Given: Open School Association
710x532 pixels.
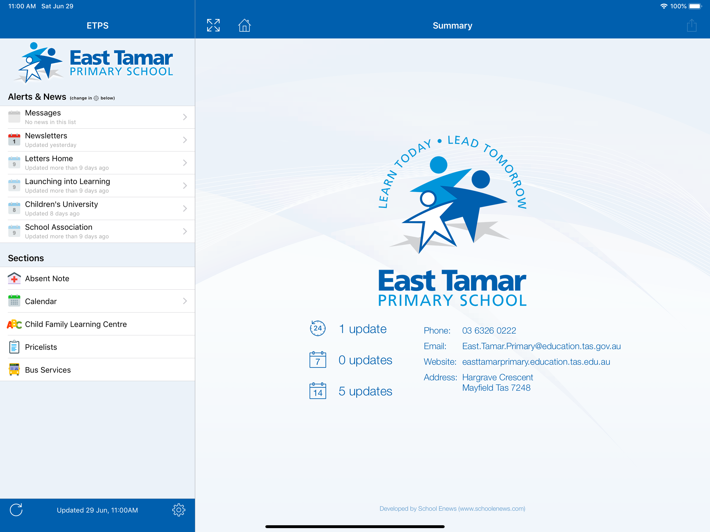Looking at the screenshot, I should [97, 231].
